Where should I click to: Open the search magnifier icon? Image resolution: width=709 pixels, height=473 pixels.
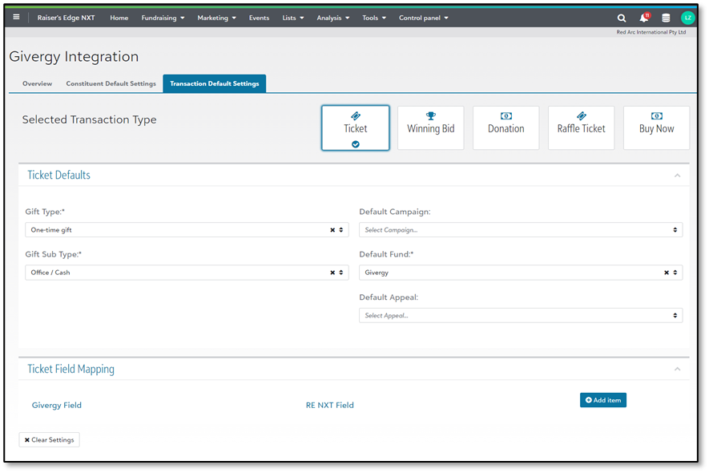(x=622, y=17)
